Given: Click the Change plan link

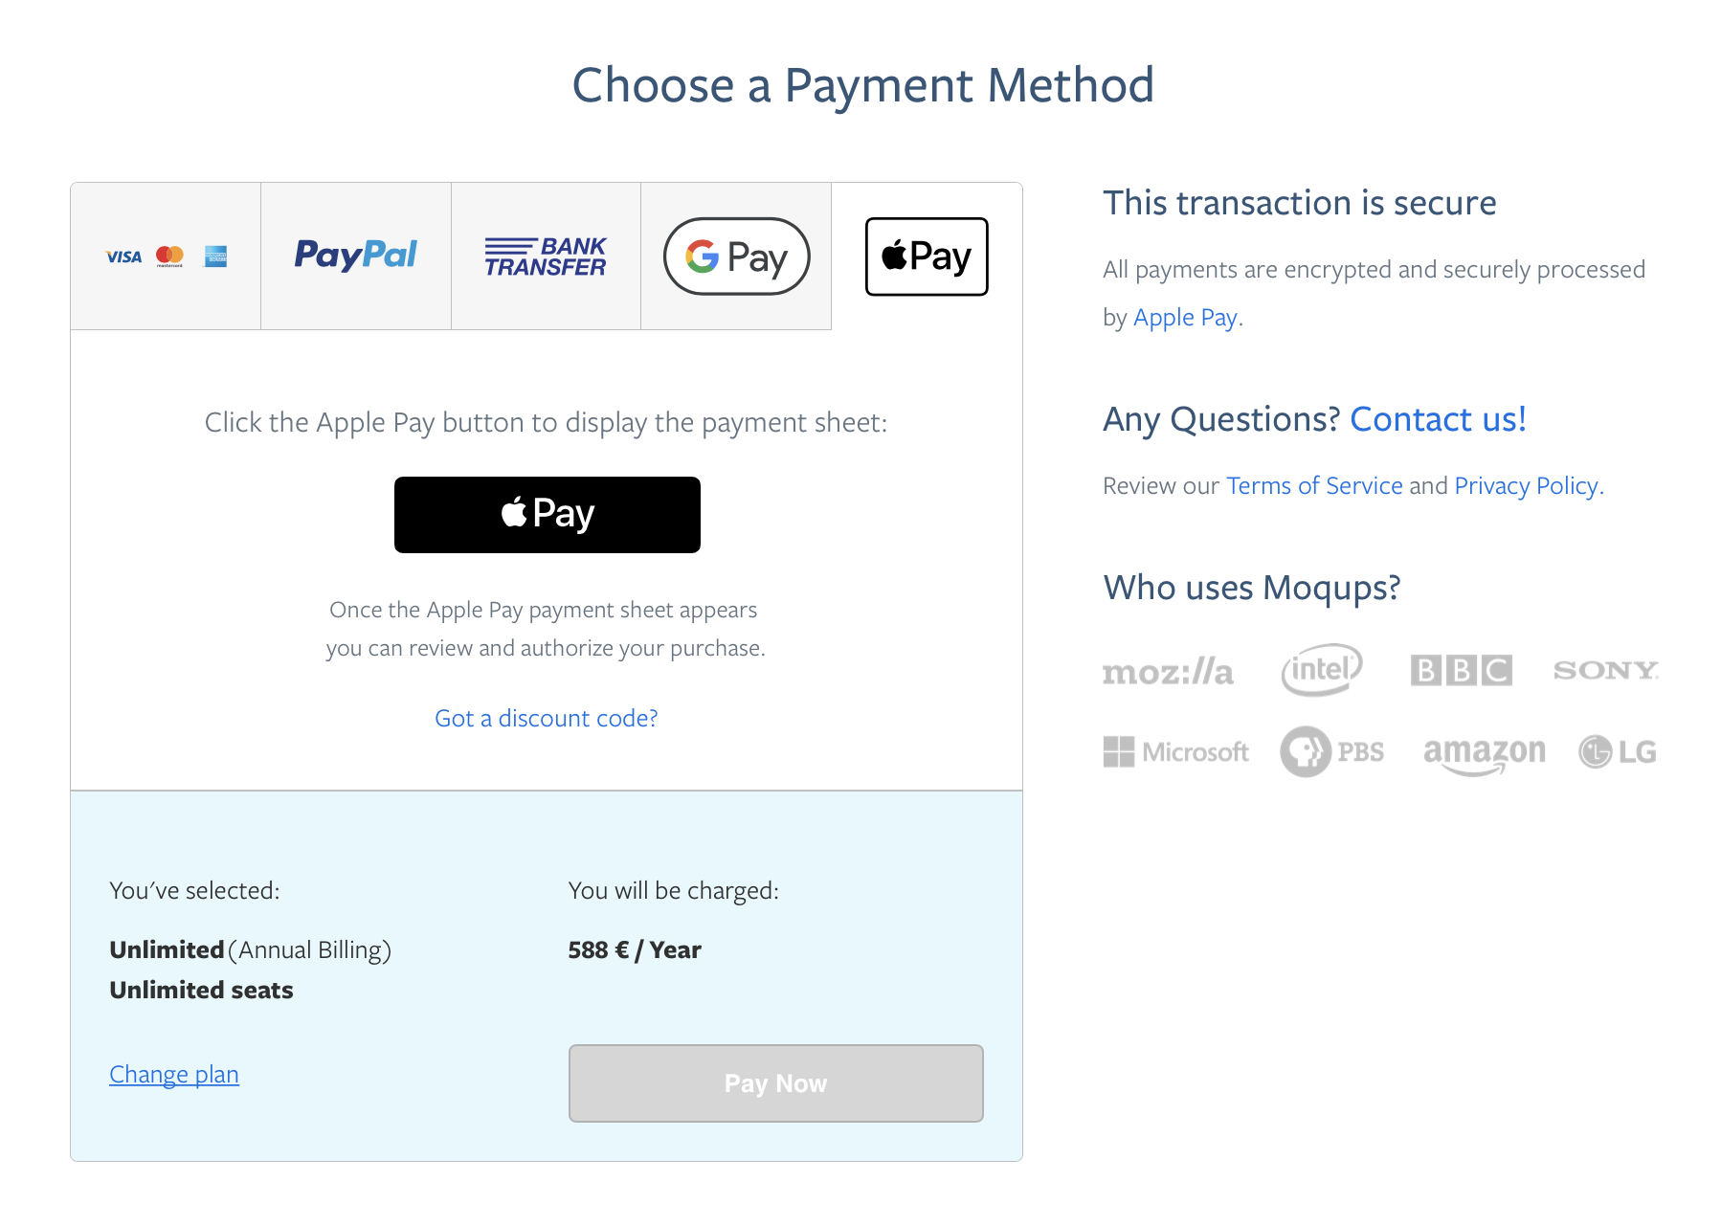Looking at the screenshot, I should (173, 1074).
